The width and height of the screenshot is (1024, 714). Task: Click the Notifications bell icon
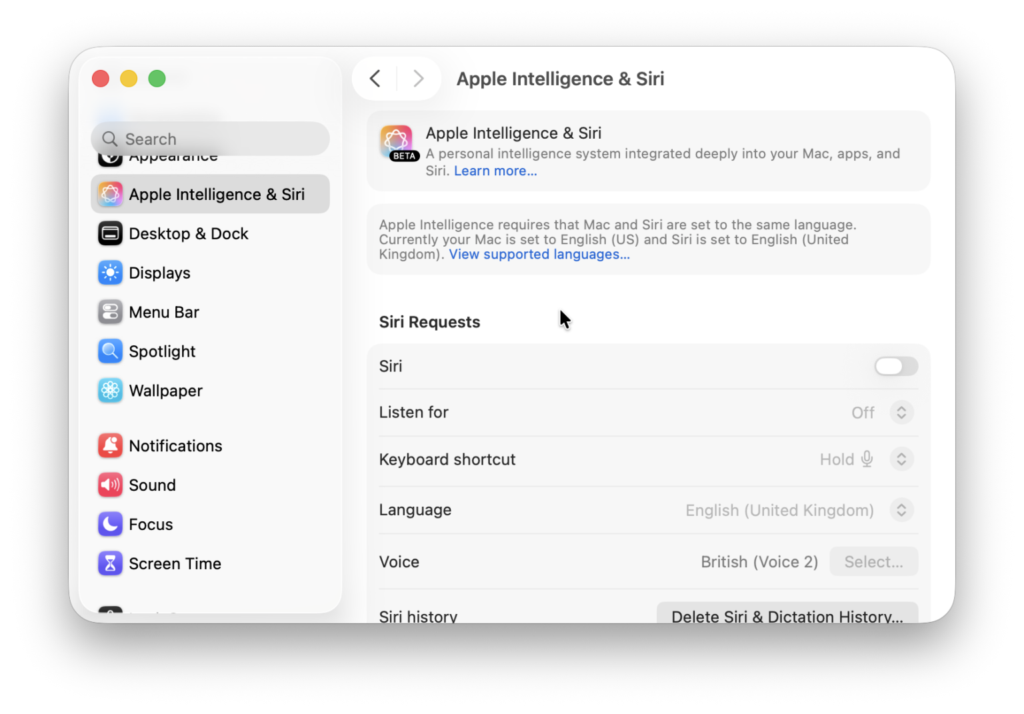click(x=110, y=446)
